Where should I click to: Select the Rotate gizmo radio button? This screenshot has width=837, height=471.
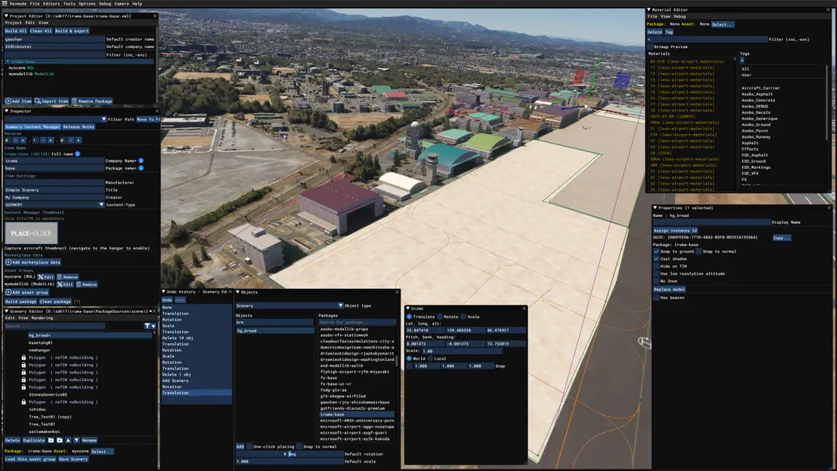click(440, 317)
